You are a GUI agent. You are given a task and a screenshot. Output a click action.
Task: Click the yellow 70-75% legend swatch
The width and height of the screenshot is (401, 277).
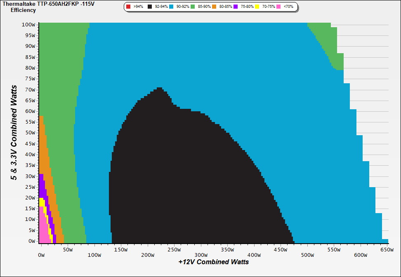[257, 7]
